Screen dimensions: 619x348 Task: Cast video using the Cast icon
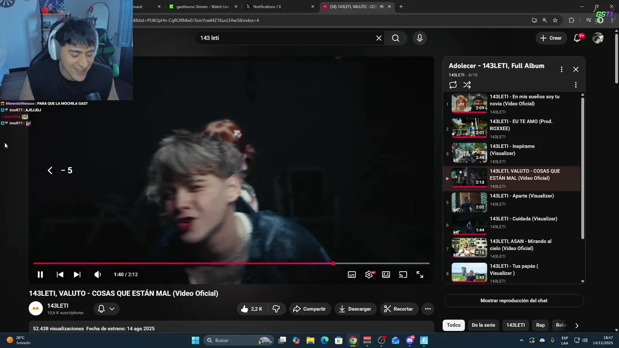403,275
